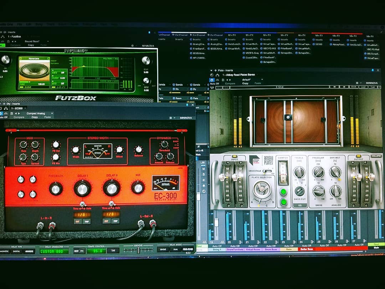Image resolution: width=385 pixels, height=289 pixels.
Task: Click the EC-300 Mix knob
Action: click(x=138, y=187)
